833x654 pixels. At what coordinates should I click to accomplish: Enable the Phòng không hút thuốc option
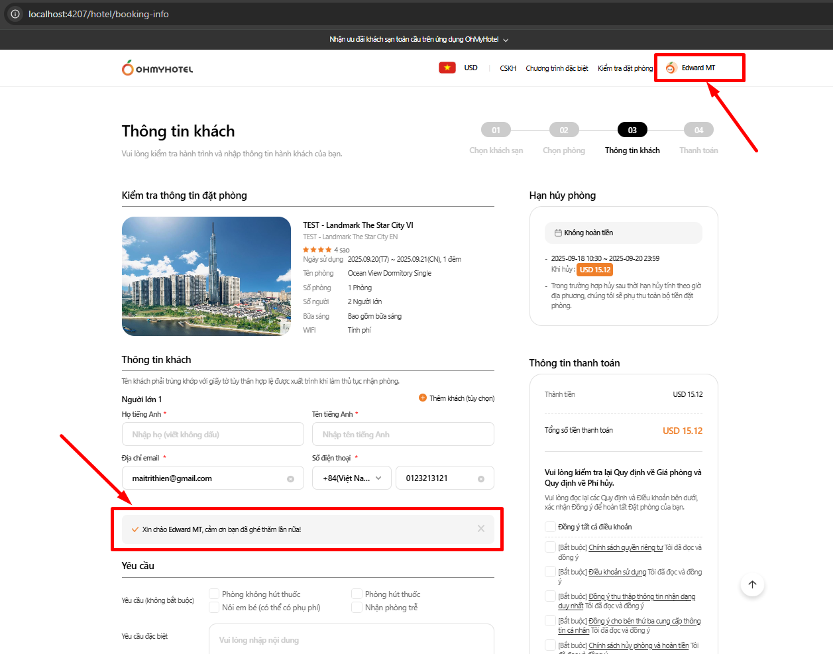[x=214, y=594]
